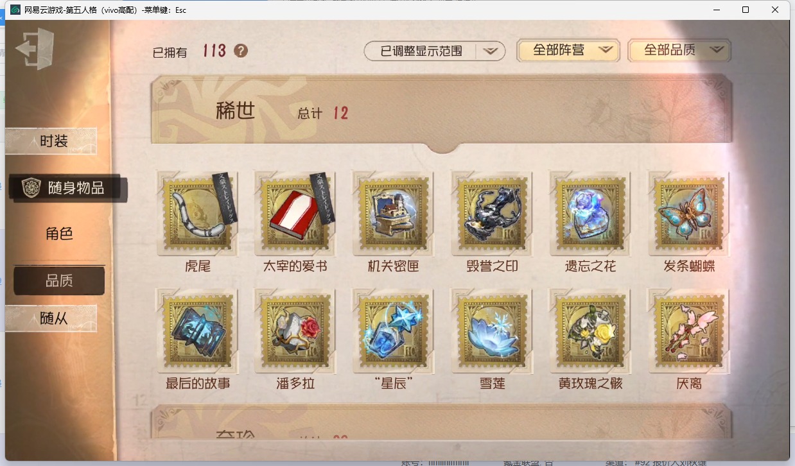795x466 pixels.
Task: Expand the 已调整显示范围 dropdown
Action: pyautogui.click(x=435, y=51)
